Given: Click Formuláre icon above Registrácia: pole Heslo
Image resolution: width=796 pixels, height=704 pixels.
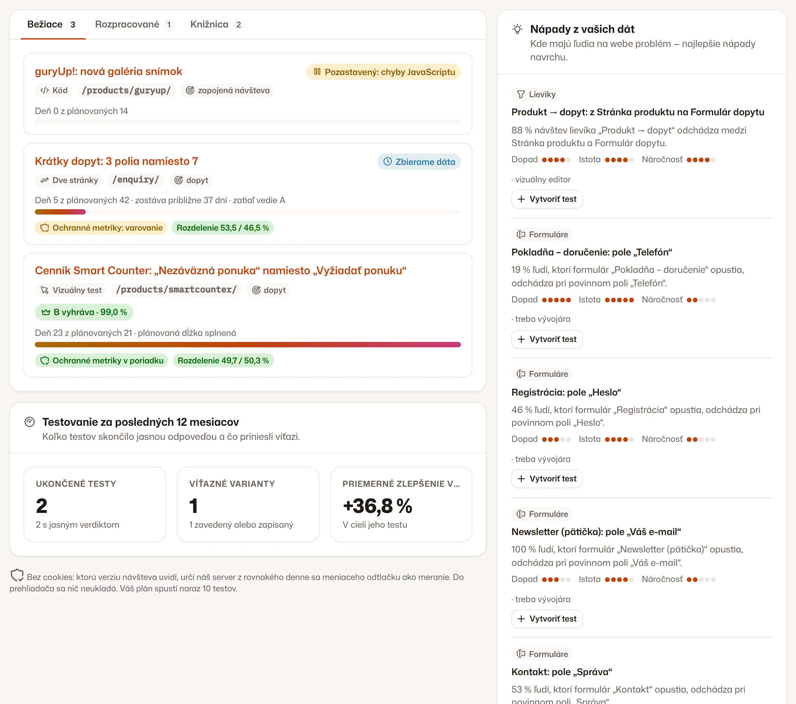Looking at the screenshot, I should [521, 374].
